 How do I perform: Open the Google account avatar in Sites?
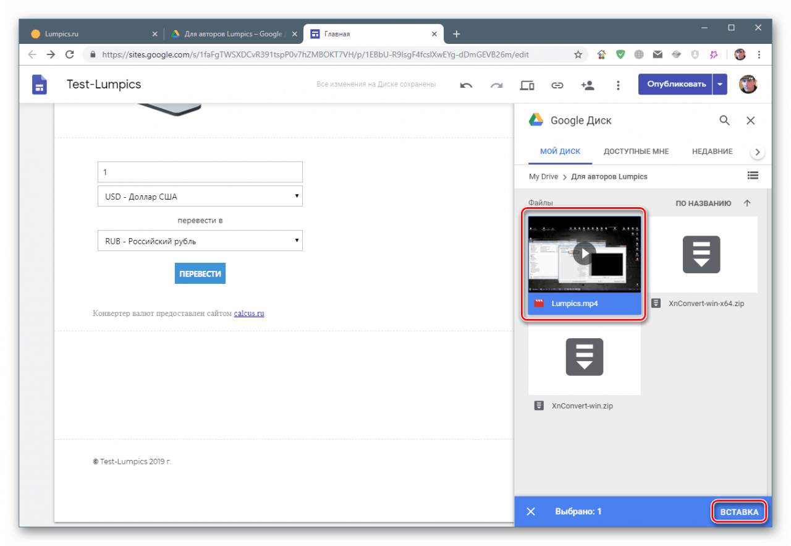tap(748, 84)
